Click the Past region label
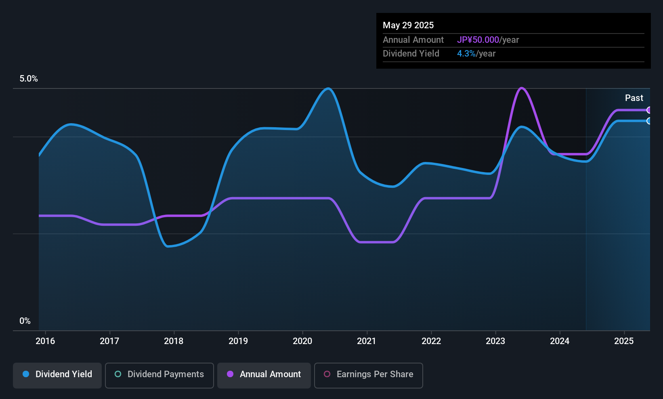The image size is (663, 399). pos(634,98)
